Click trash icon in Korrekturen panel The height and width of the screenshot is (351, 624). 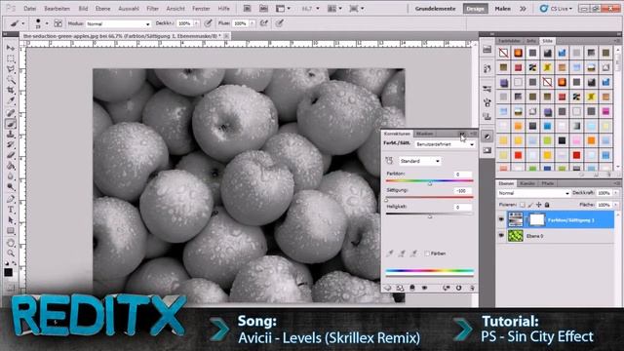coord(472,288)
